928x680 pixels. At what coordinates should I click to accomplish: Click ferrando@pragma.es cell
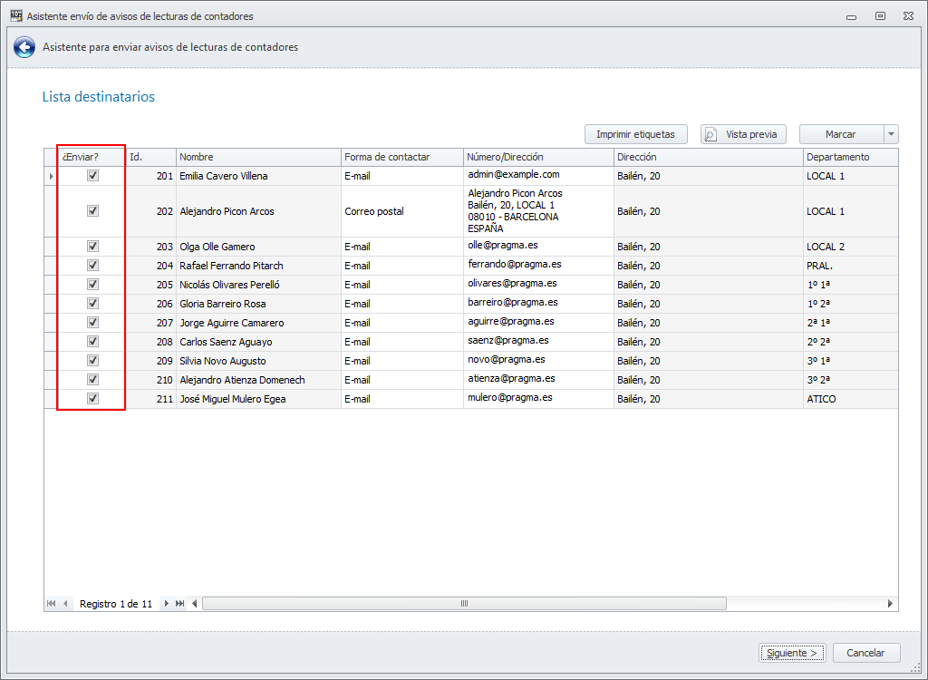[538, 266]
